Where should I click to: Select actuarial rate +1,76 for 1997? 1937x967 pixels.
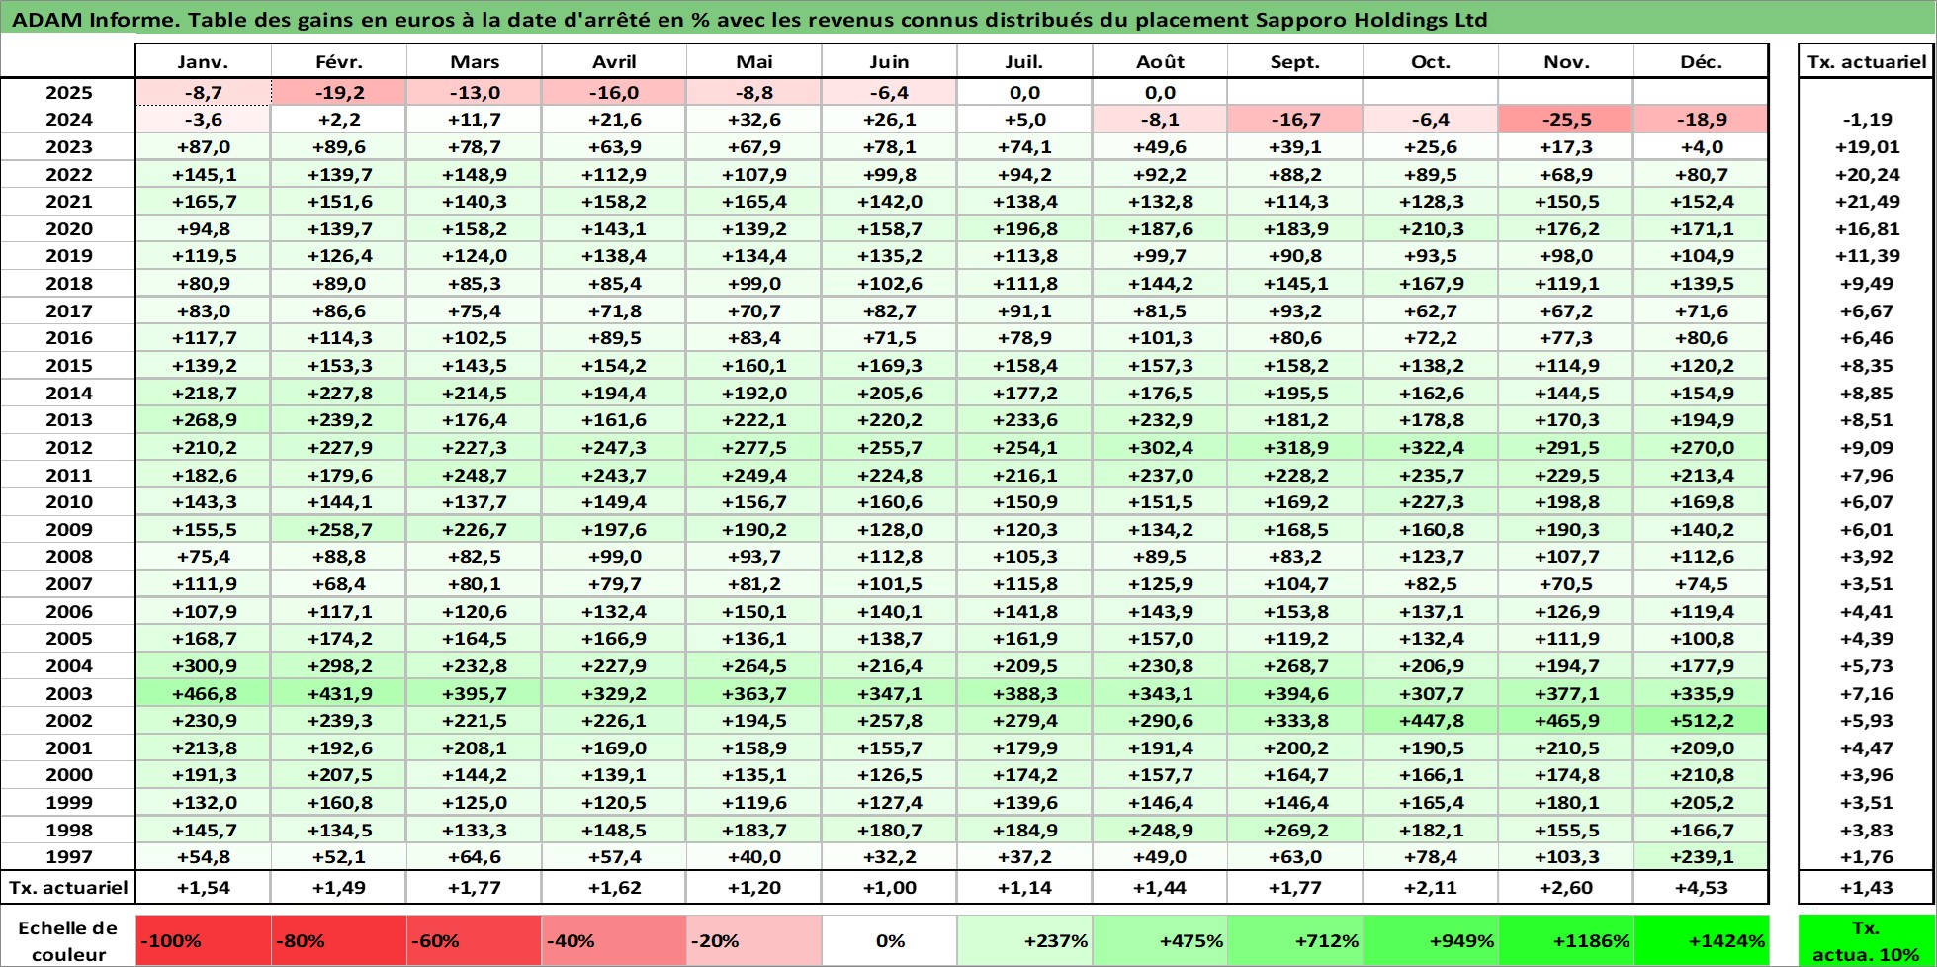click(1867, 857)
